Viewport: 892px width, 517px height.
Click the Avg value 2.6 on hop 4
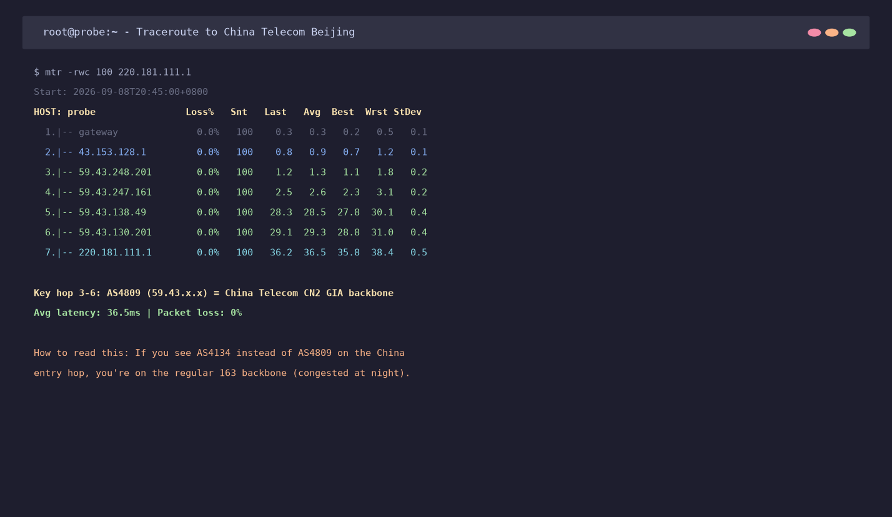point(317,192)
